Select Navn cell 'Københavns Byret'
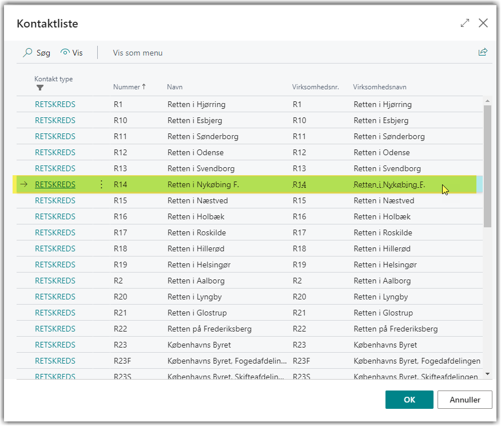Screen dimensions: 501x426 [199, 345]
